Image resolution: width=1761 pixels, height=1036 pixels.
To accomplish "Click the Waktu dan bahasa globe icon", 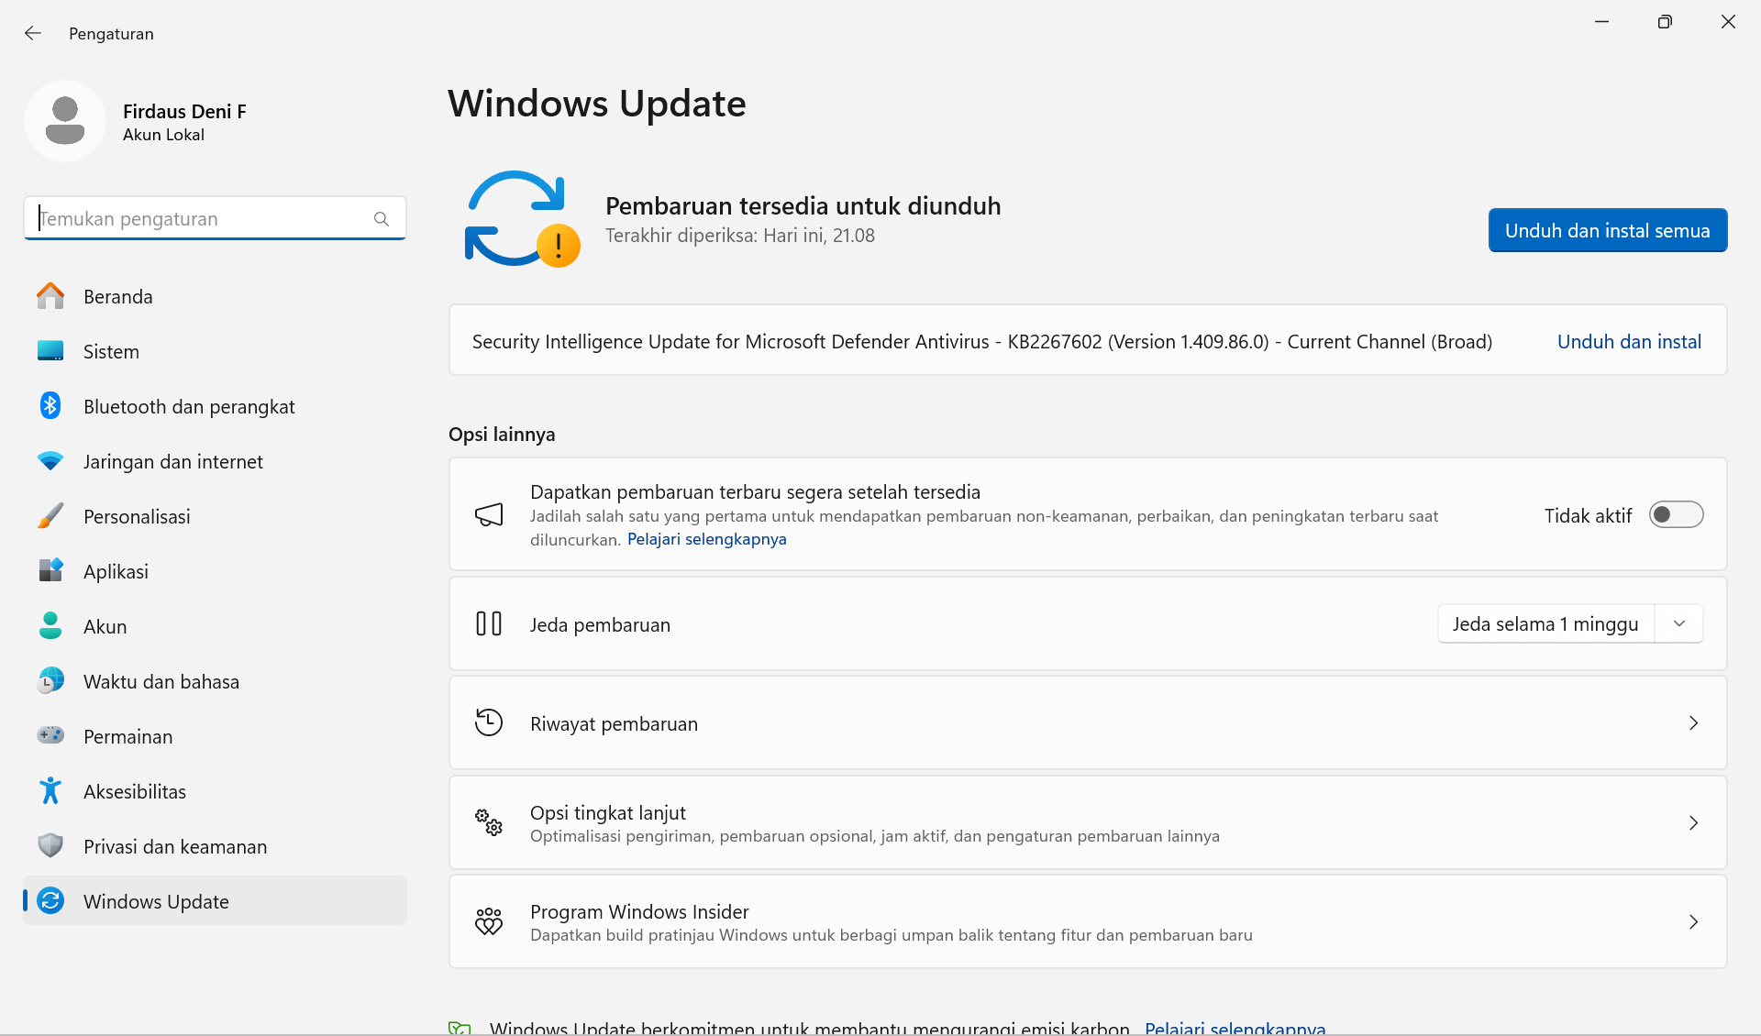I will tap(50, 680).
